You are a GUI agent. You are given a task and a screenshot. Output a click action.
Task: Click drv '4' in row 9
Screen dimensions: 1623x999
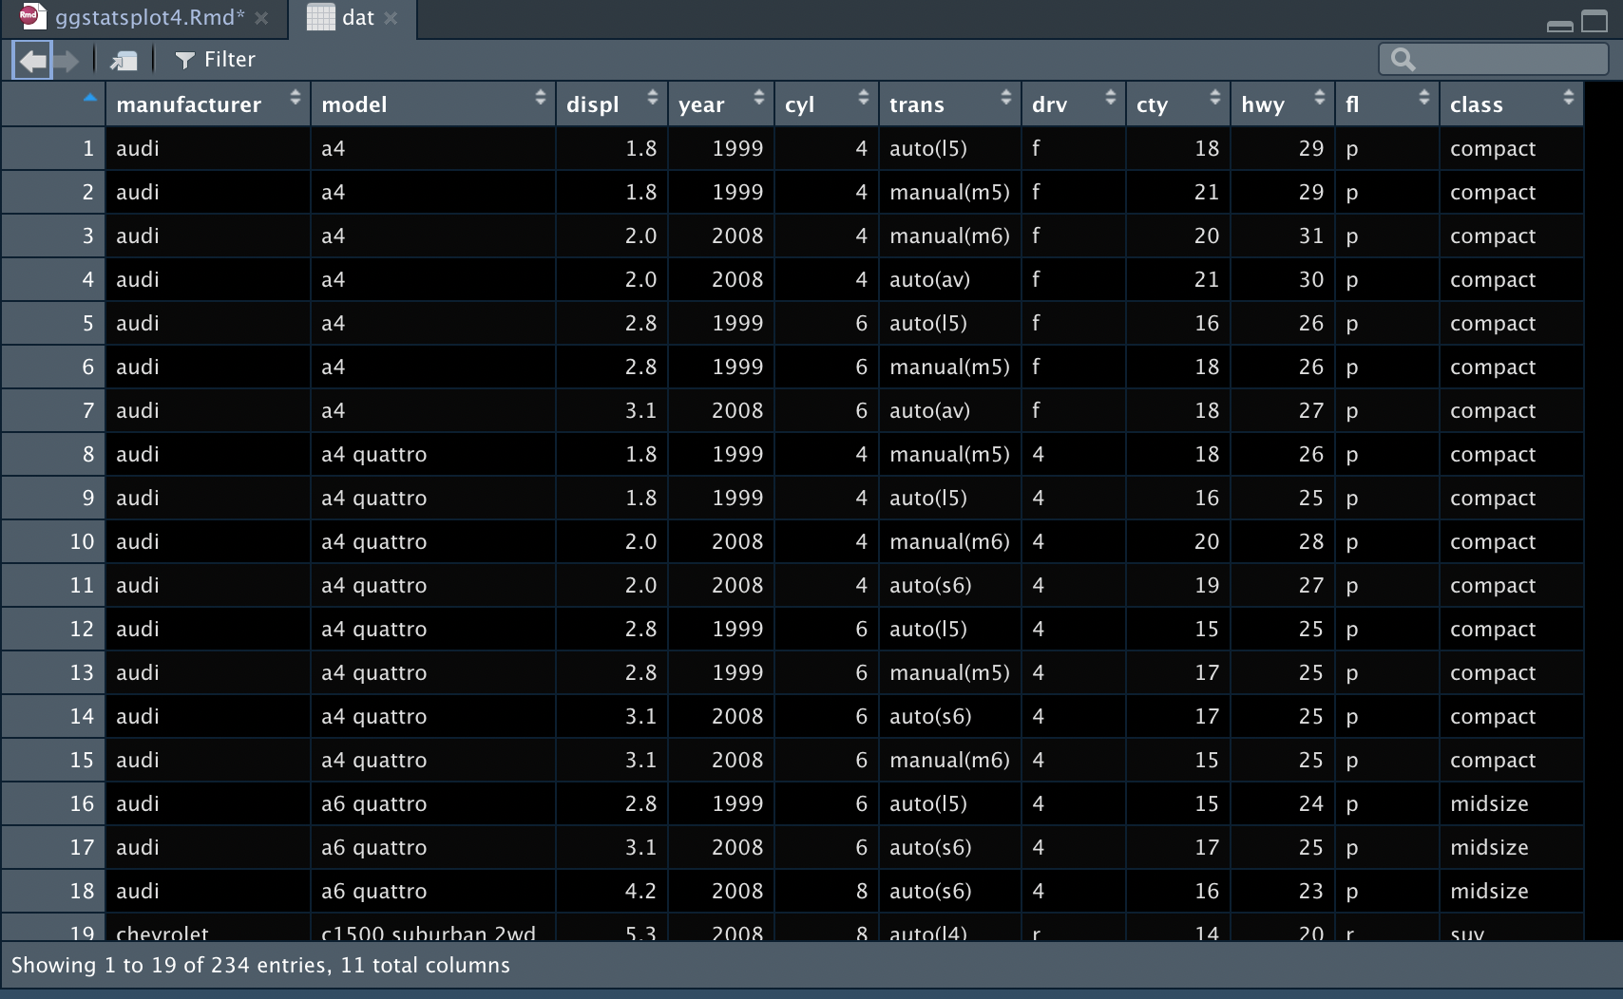pos(1039,498)
